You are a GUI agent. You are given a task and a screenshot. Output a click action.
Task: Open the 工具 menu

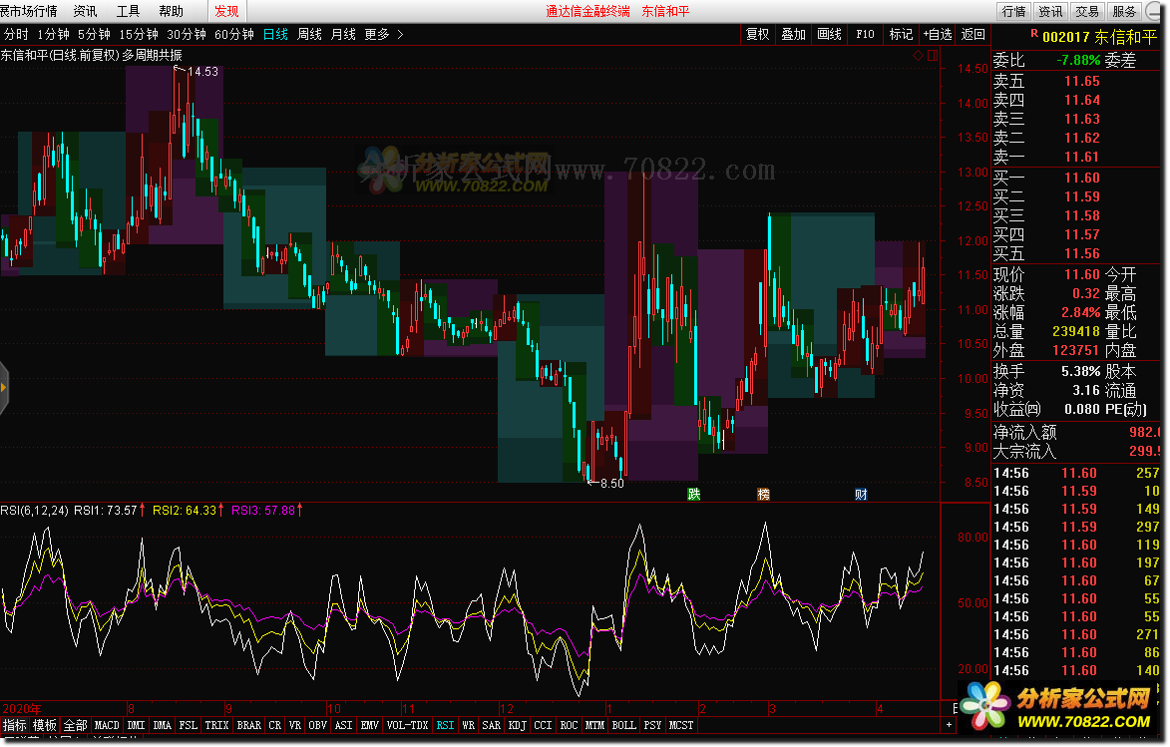click(x=129, y=11)
